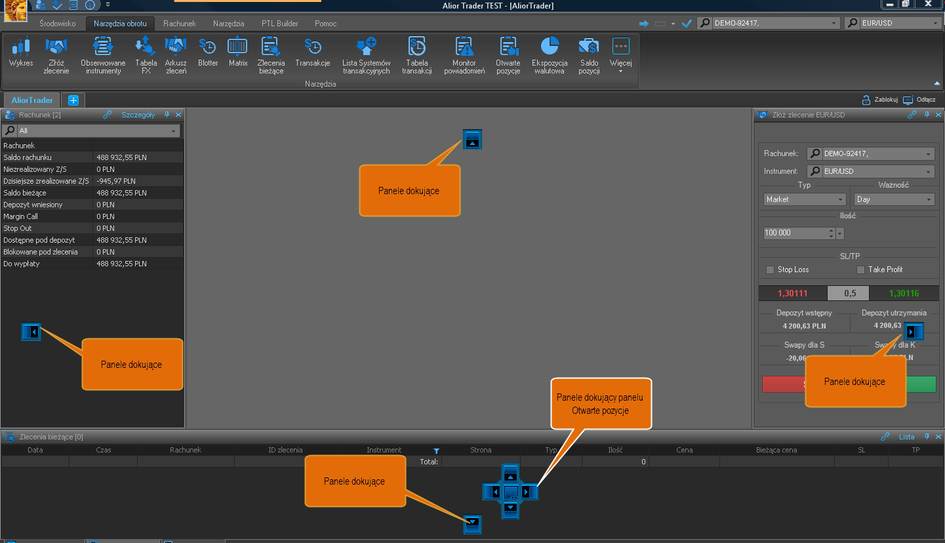Sort by the Strona column header
This screenshot has width=945, height=543.
(481, 450)
